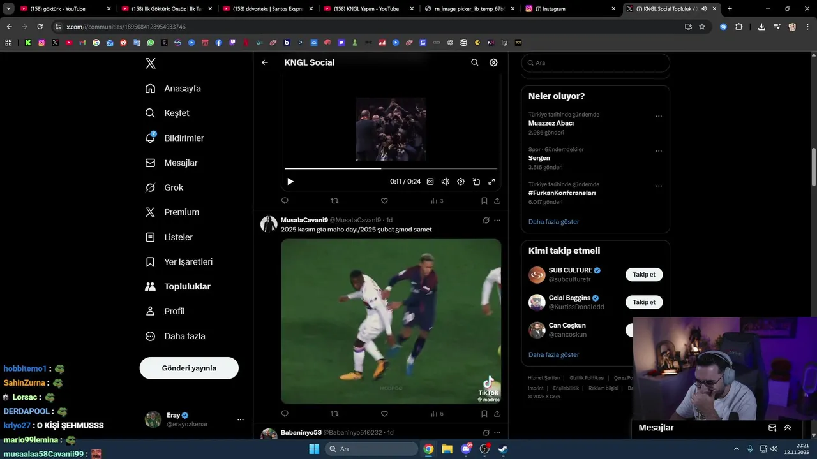Toggle picture-in-picture on video
Screen dimensions: 817x459
click(476, 182)
